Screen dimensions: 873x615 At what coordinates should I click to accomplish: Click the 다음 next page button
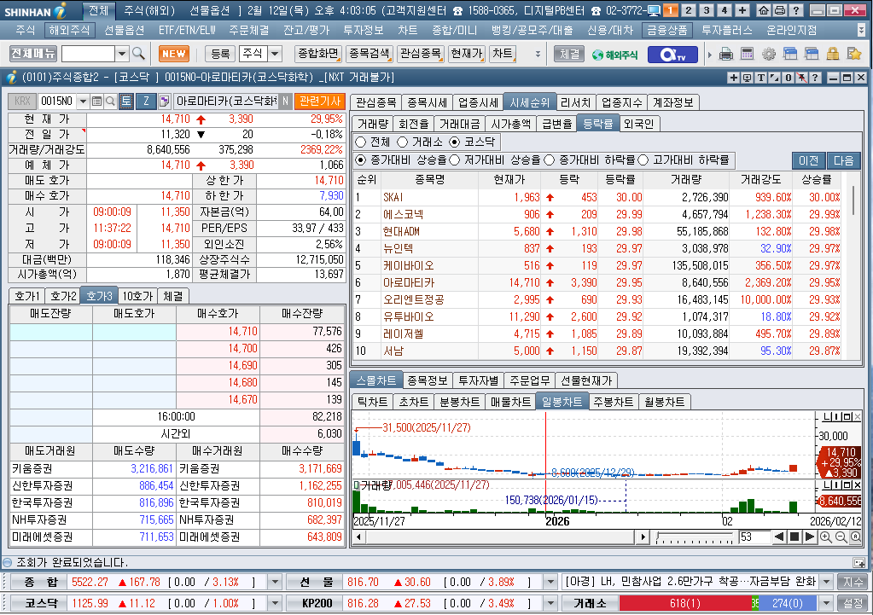[x=843, y=160]
